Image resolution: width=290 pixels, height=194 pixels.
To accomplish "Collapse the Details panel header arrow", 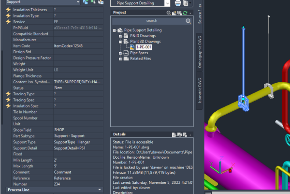I will (190, 135).
